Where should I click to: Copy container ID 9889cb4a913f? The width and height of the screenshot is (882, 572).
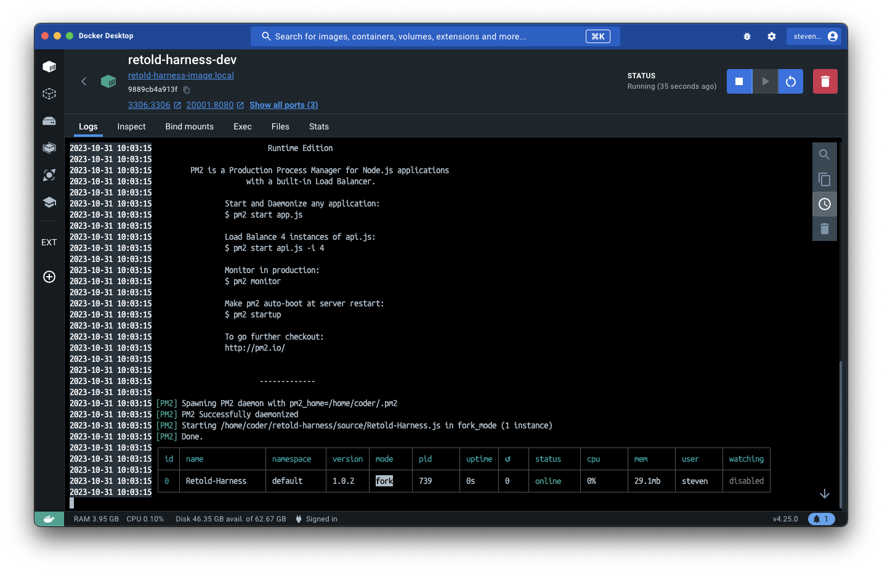click(187, 90)
